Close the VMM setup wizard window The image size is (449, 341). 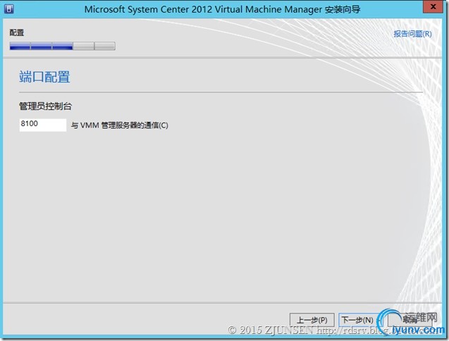(x=433, y=7)
